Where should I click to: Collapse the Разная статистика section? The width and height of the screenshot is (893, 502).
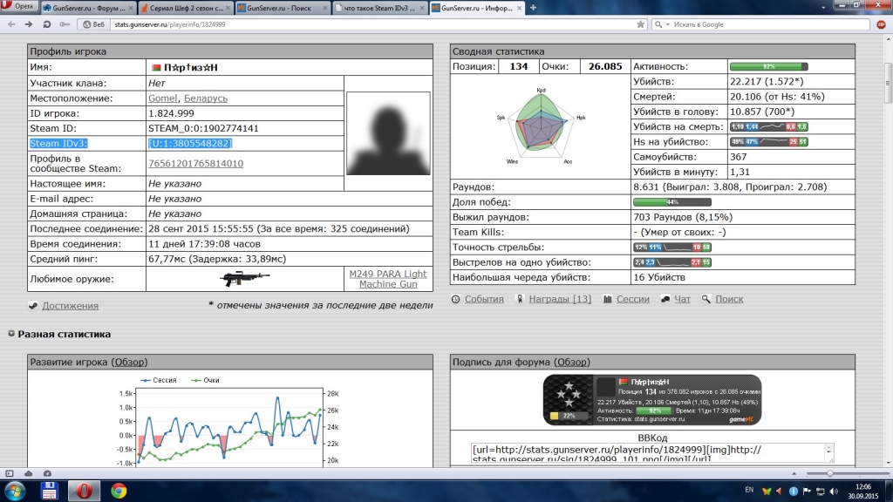click(x=12, y=334)
